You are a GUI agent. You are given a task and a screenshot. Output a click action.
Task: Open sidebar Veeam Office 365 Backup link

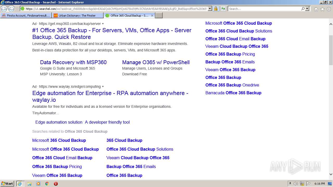(x=230, y=70)
